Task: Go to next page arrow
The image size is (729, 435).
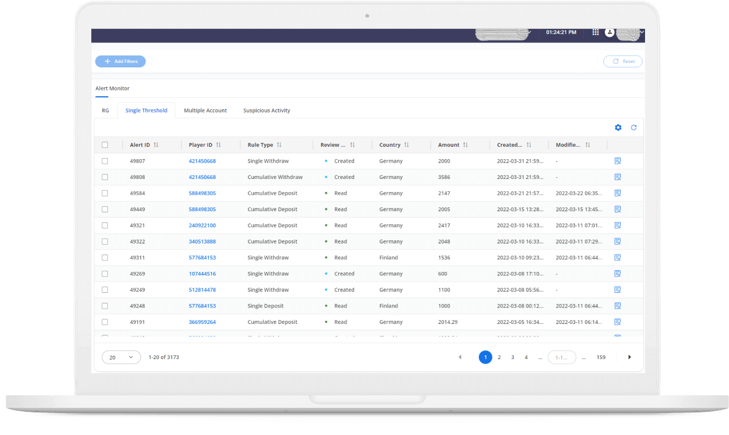Action: click(629, 357)
